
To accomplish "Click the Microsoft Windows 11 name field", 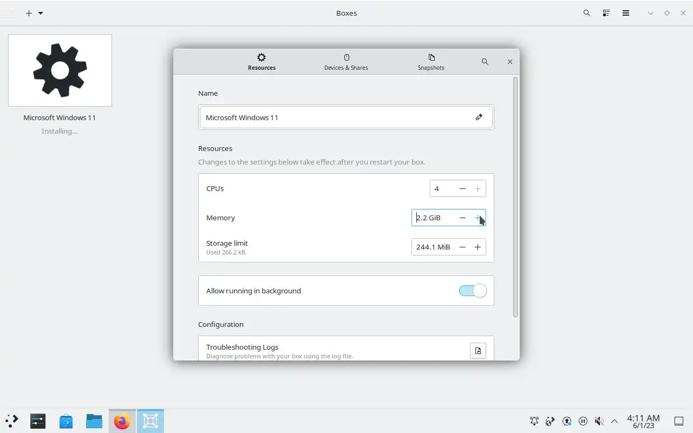I will coord(346,117).
